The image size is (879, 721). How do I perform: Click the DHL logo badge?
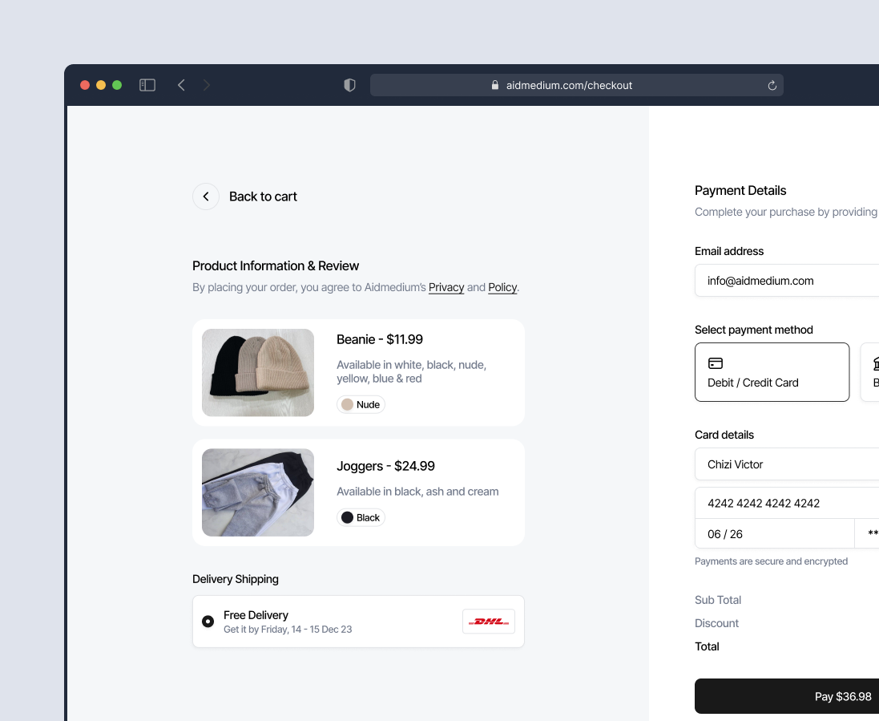(489, 621)
